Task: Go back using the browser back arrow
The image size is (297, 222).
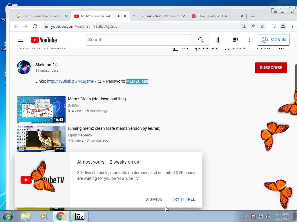Action: (x=16, y=26)
